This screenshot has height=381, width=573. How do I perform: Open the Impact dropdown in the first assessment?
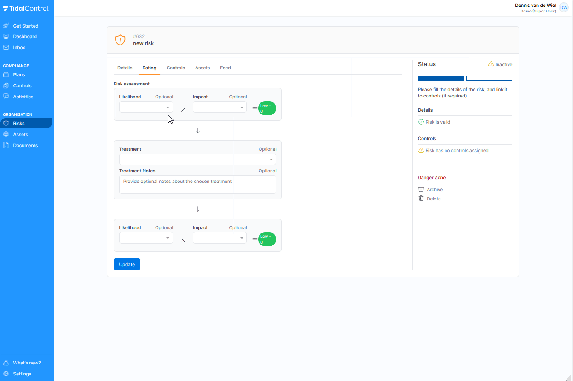tap(220, 107)
